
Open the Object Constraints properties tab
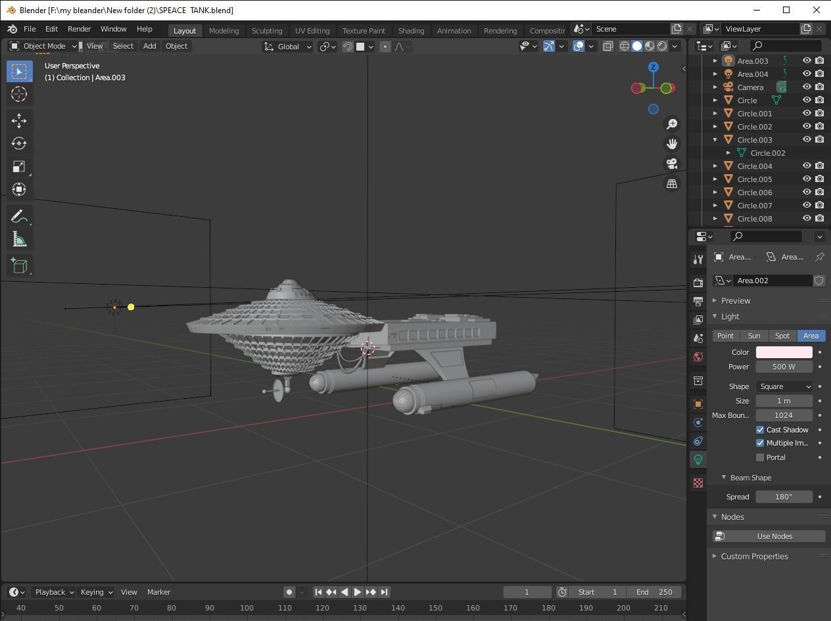click(698, 441)
